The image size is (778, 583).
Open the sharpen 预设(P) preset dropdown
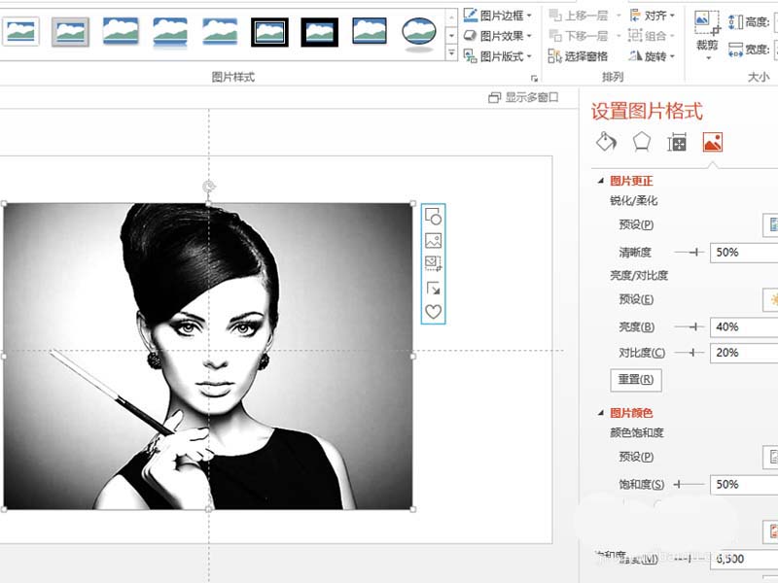(x=771, y=224)
